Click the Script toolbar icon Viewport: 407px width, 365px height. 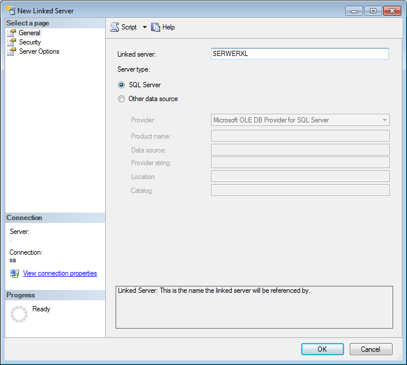pos(114,27)
